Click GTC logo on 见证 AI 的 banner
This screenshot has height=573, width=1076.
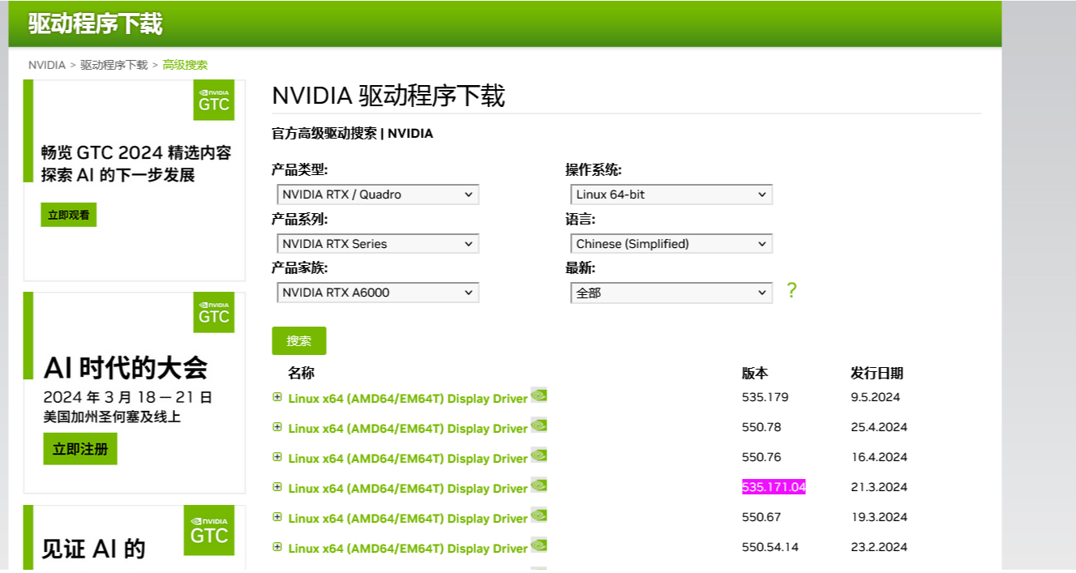pos(208,530)
